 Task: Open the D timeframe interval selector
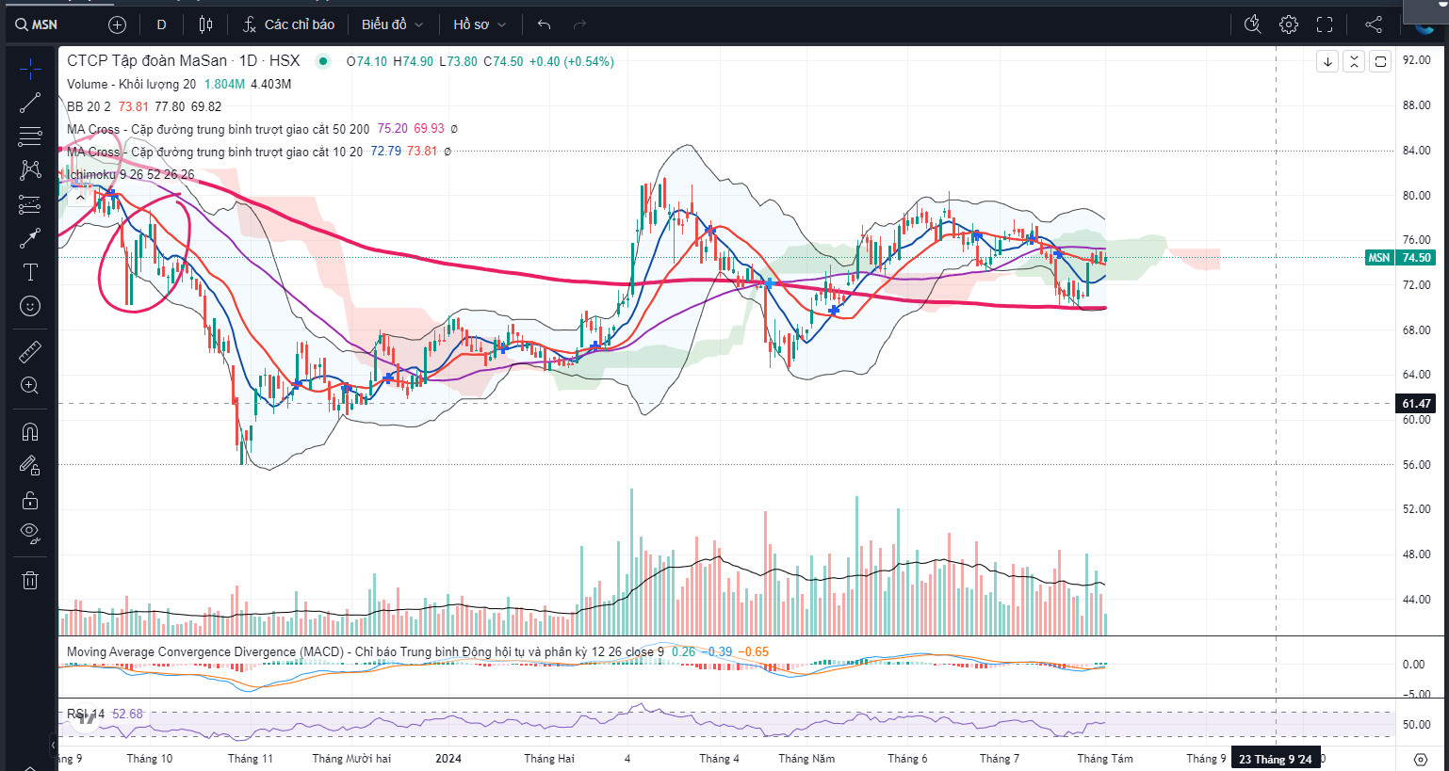pyautogui.click(x=161, y=24)
